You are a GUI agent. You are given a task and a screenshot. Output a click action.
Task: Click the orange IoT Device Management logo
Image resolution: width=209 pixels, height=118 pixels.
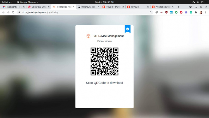tap(88, 36)
